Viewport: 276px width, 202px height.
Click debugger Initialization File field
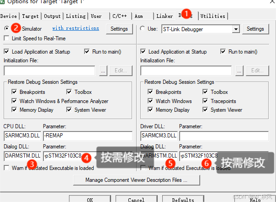pos(186,71)
